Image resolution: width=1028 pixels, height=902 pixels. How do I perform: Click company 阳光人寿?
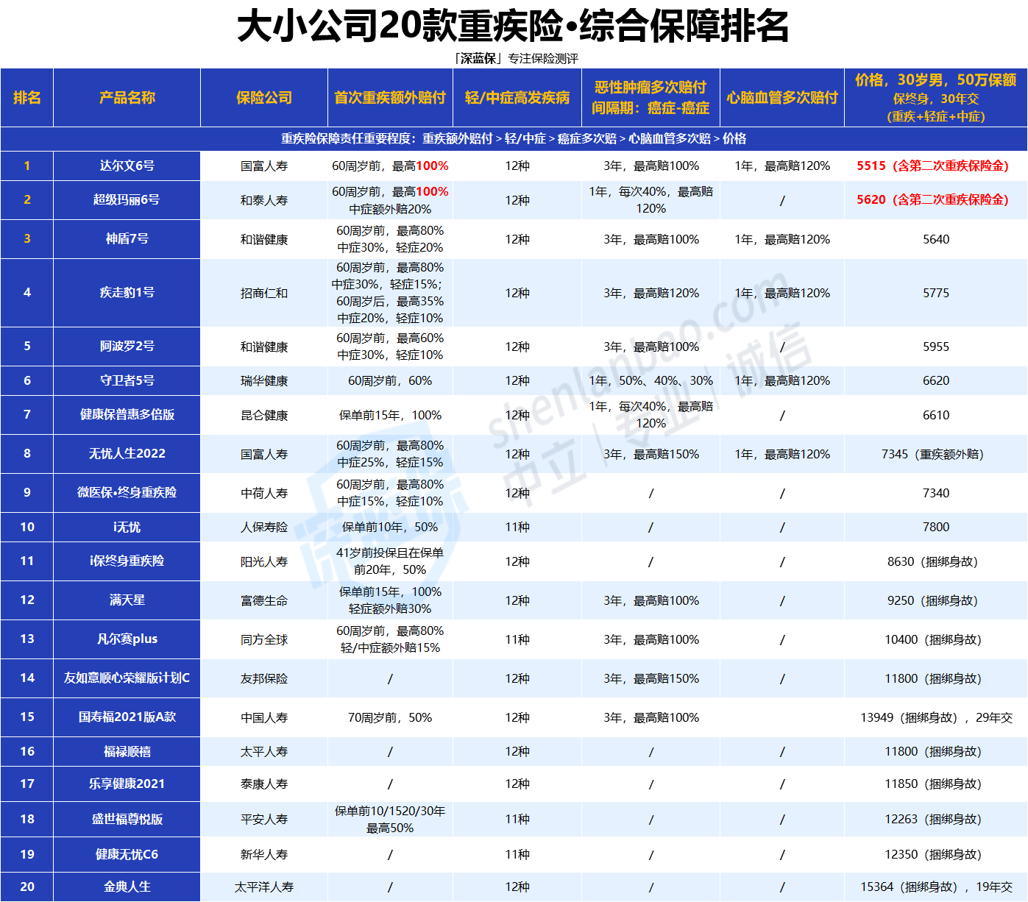coord(264,561)
